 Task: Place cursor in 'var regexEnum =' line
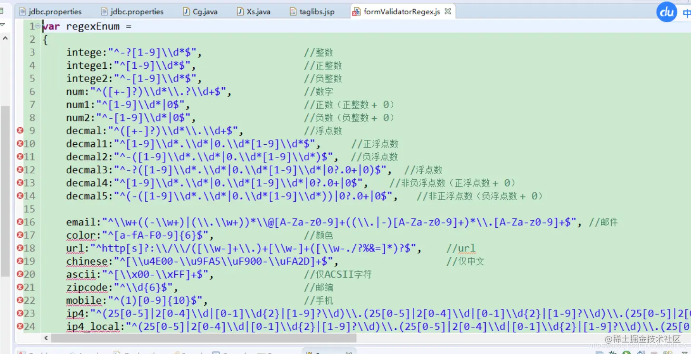[87, 27]
